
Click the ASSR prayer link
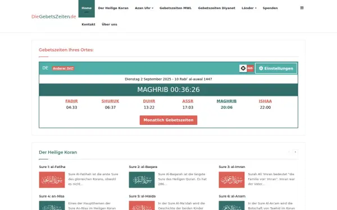click(x=188, y=101)
